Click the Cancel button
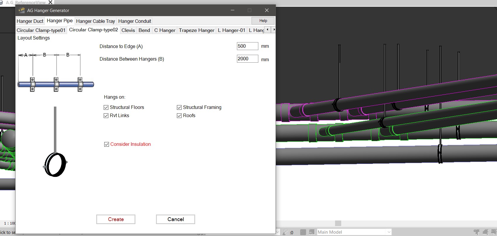The width and height of the screenshot is (497, 236). [x=175, y=219]
